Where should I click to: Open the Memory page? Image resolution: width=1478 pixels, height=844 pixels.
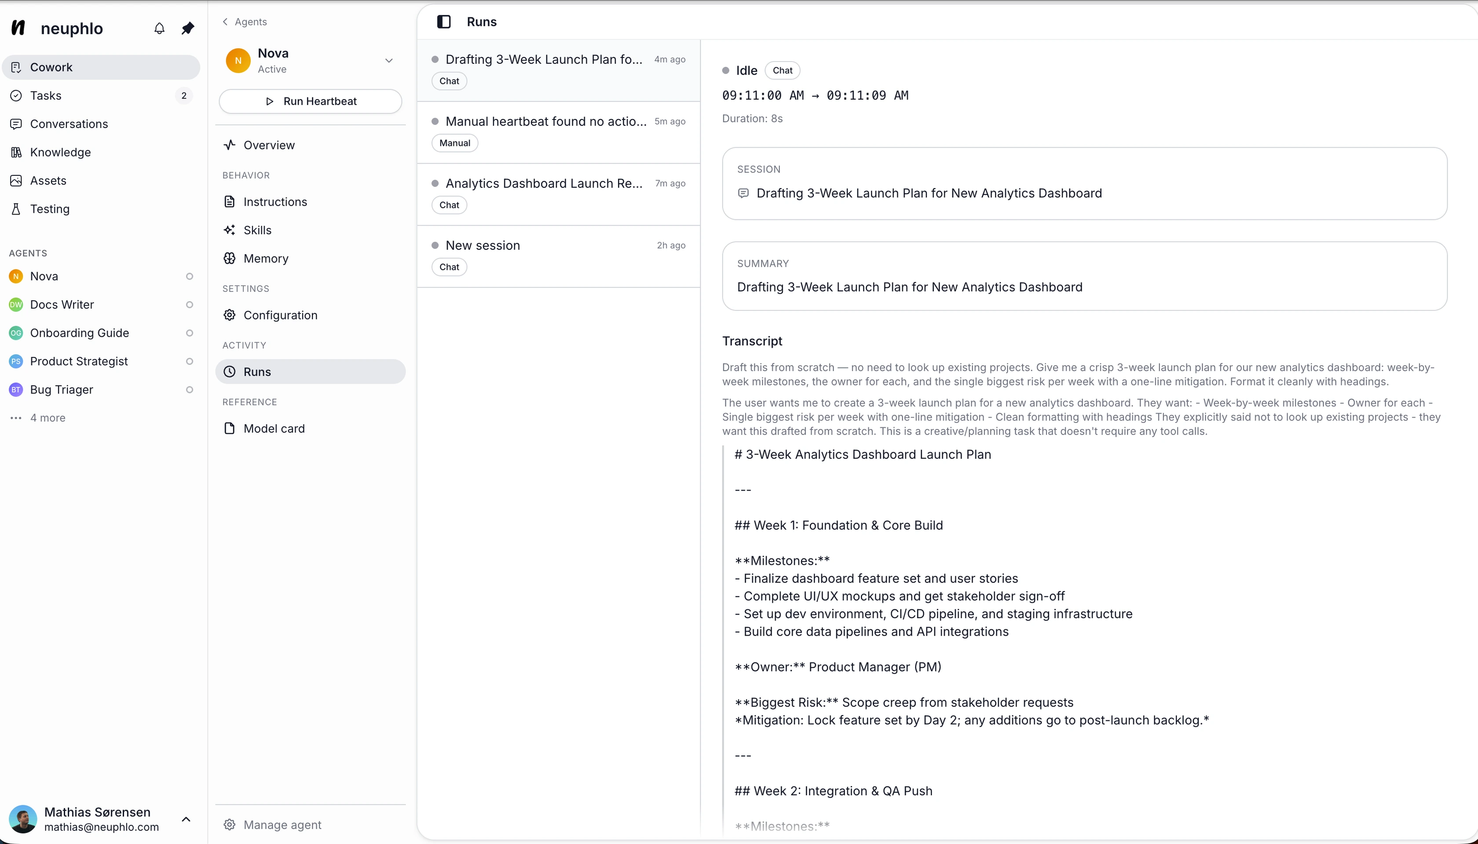pyautogui.click(x=310, y=259)
